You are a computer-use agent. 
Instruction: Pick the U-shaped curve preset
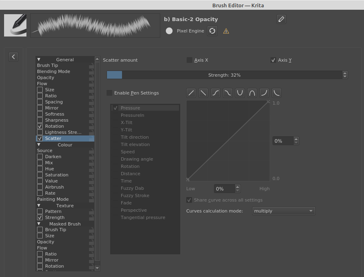240,93
